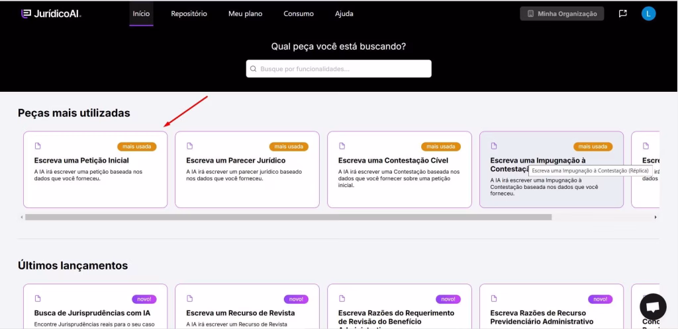The image size is (678, 329).
Task: Open Escreva uma Impugnação à Contestação card
Action: [x=552, y=170]
